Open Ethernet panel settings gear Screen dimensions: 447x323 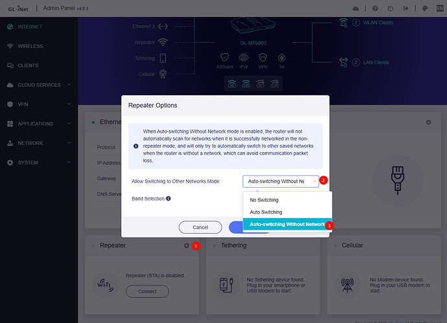pos(428,122)
